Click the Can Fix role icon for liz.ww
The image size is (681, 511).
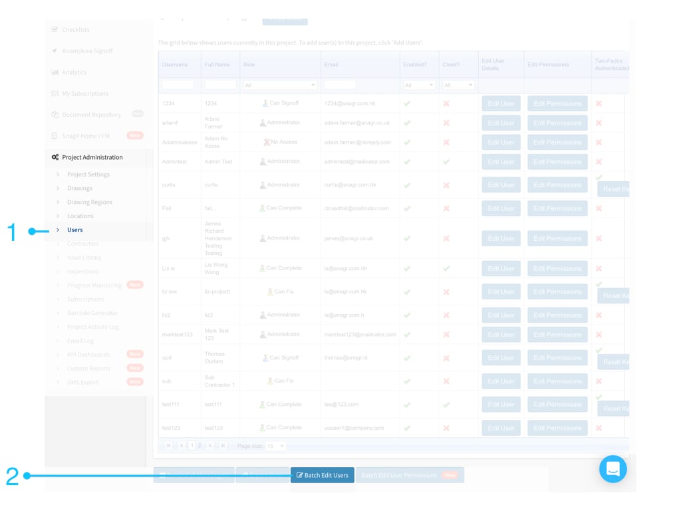coord(270,292)
